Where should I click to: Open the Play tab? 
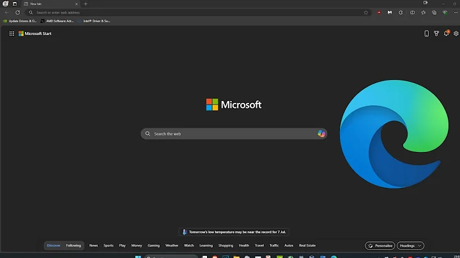point(122,245)
